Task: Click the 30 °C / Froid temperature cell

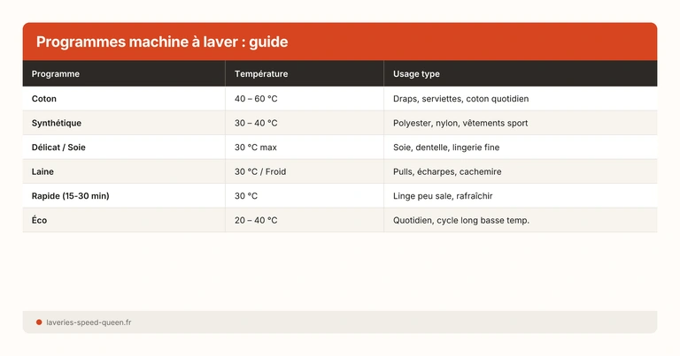Action: coord(261,171)
